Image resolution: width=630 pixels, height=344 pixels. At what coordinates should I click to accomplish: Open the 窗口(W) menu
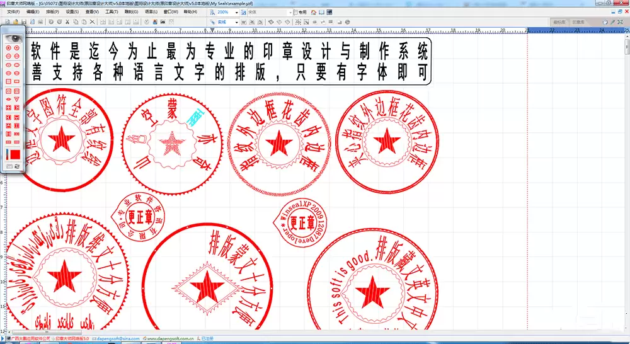pos(171,12)
